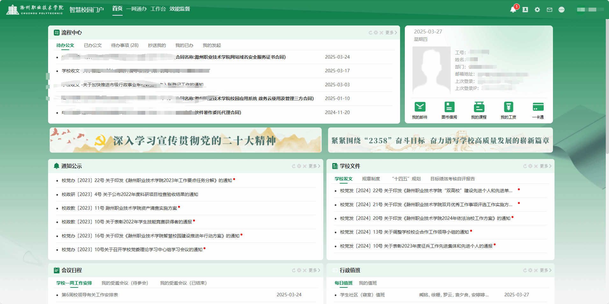Viewport: 609px width, 304px height.
Task: Open the 图书借阅 shortcut icon
Action: (449, 107)
